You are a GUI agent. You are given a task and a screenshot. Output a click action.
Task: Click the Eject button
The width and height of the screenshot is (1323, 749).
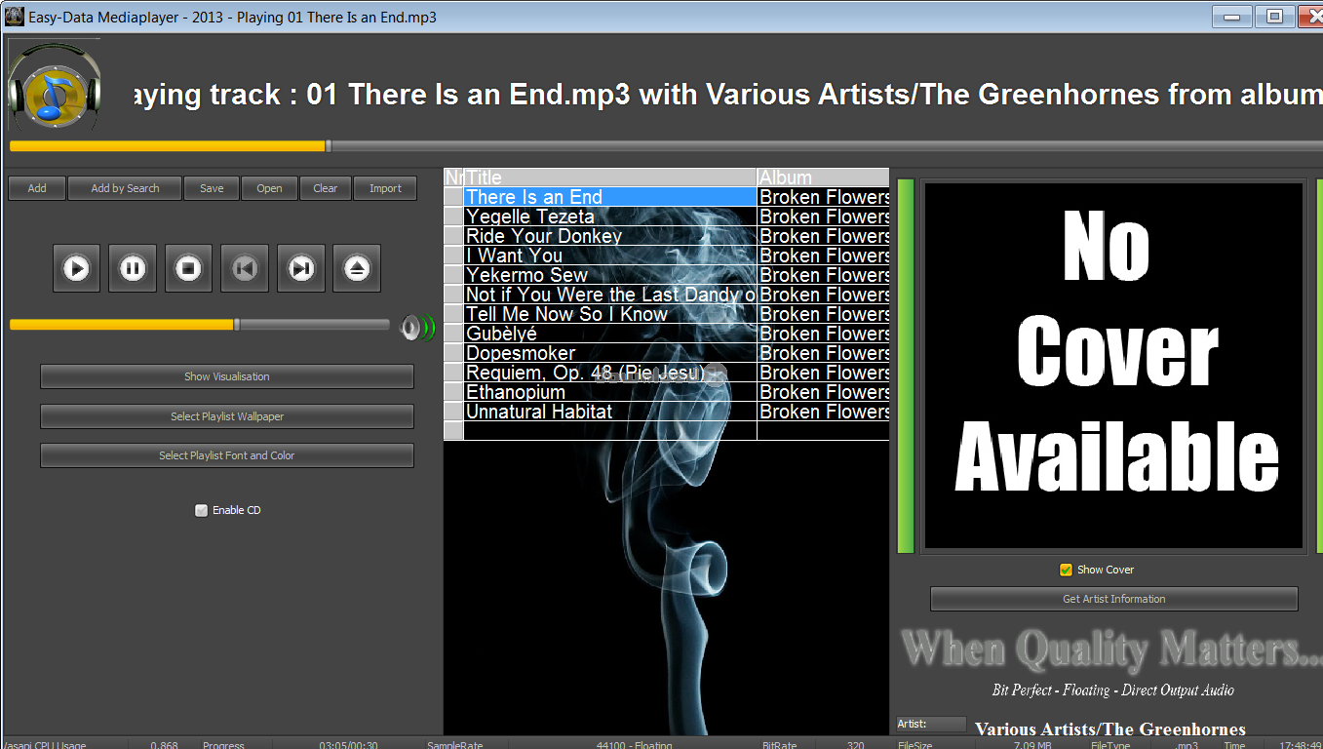point(357,268)
